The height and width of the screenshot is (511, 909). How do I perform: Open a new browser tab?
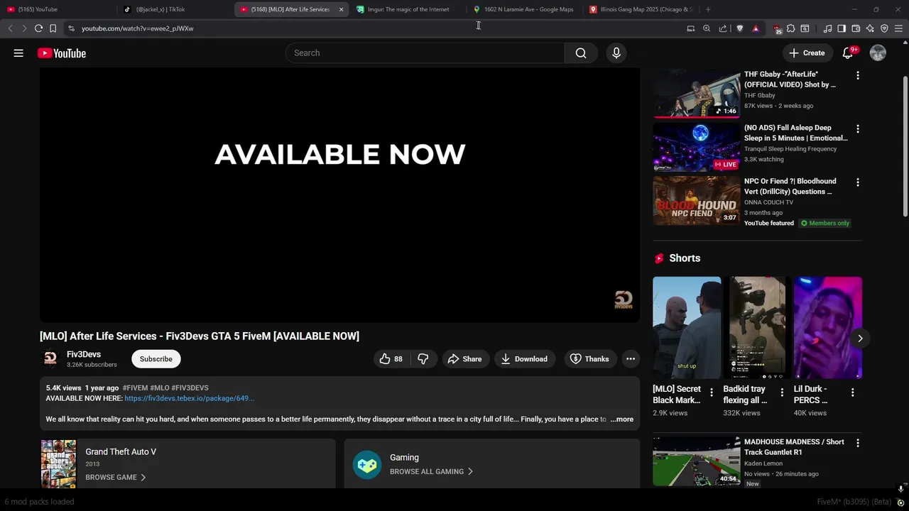708,9
